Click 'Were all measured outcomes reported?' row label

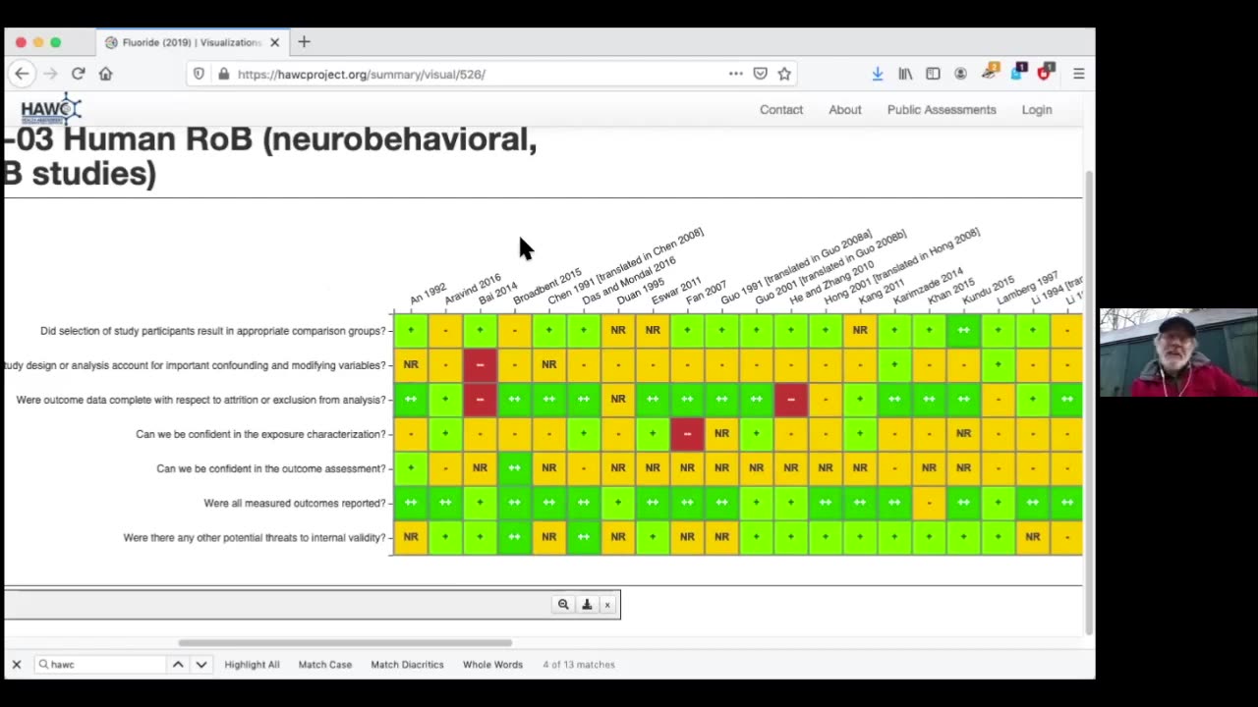click(x=295, y=503)
